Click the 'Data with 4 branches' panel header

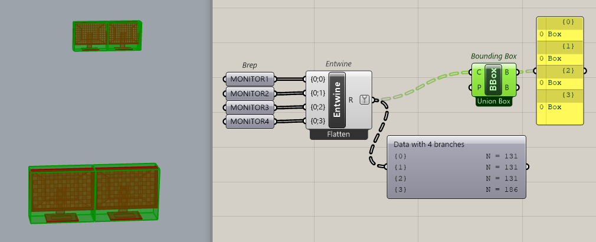(x=429, y=145)
